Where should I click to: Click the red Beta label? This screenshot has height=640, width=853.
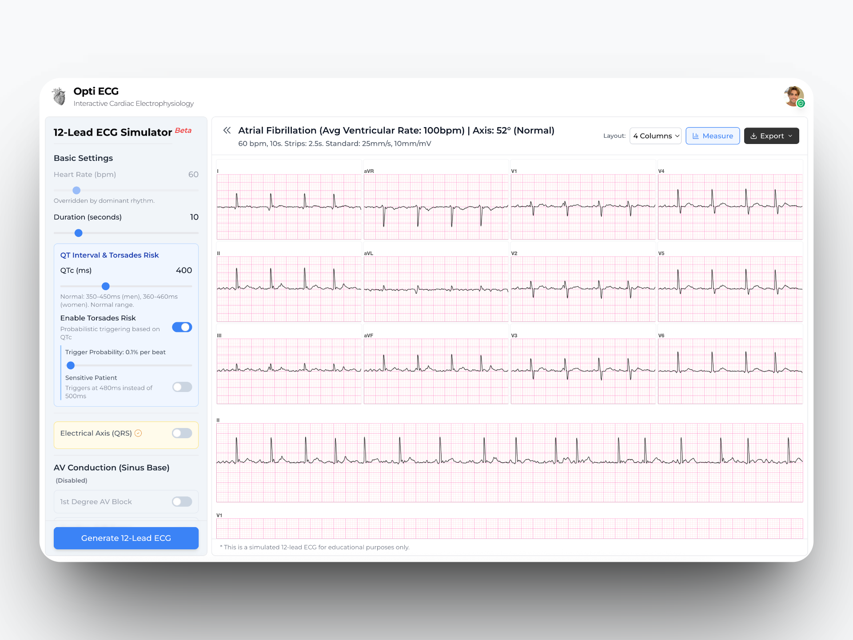[x=183, y=131]
